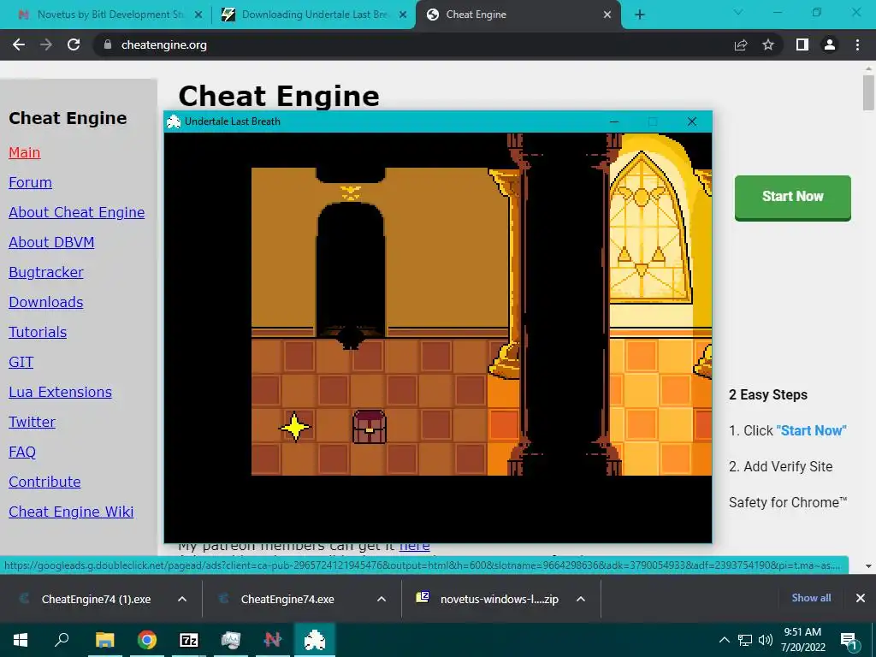
Task: Click the patreon "here" link
Action: pos(415,547)
